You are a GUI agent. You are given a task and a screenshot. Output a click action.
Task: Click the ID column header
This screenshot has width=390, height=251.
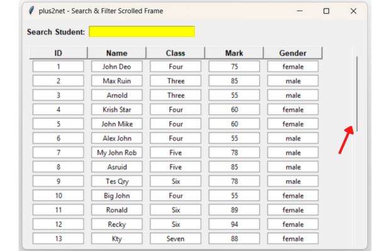click(x=58, y=53)
